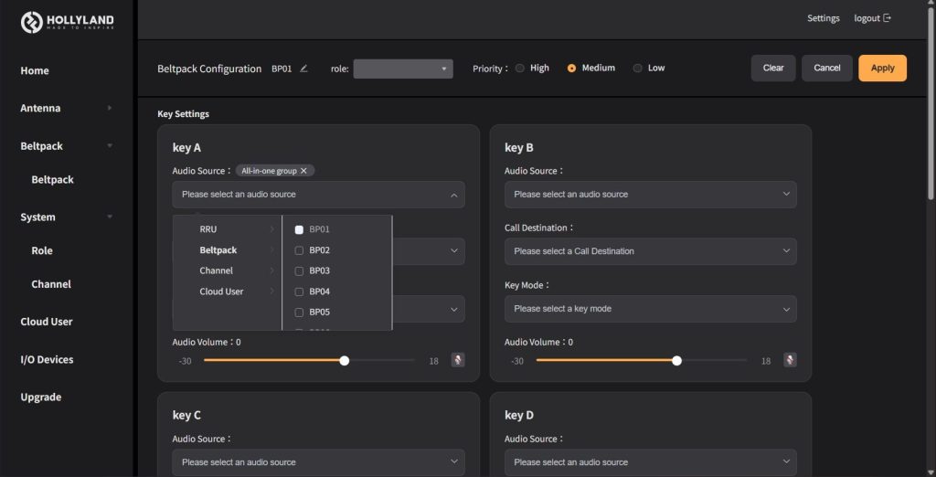Click the key A audio volume slider handle
This screenshot has width=936, height=477.
coord(345,360)
